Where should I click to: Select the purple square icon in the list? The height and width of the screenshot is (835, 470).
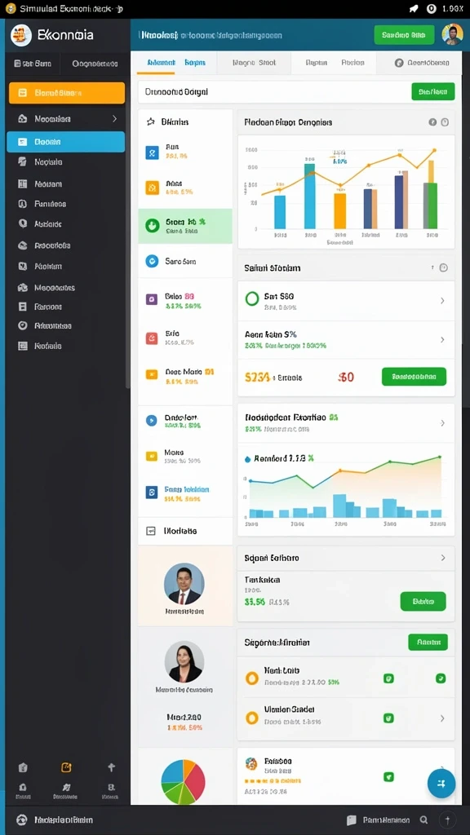coord(152,299)
